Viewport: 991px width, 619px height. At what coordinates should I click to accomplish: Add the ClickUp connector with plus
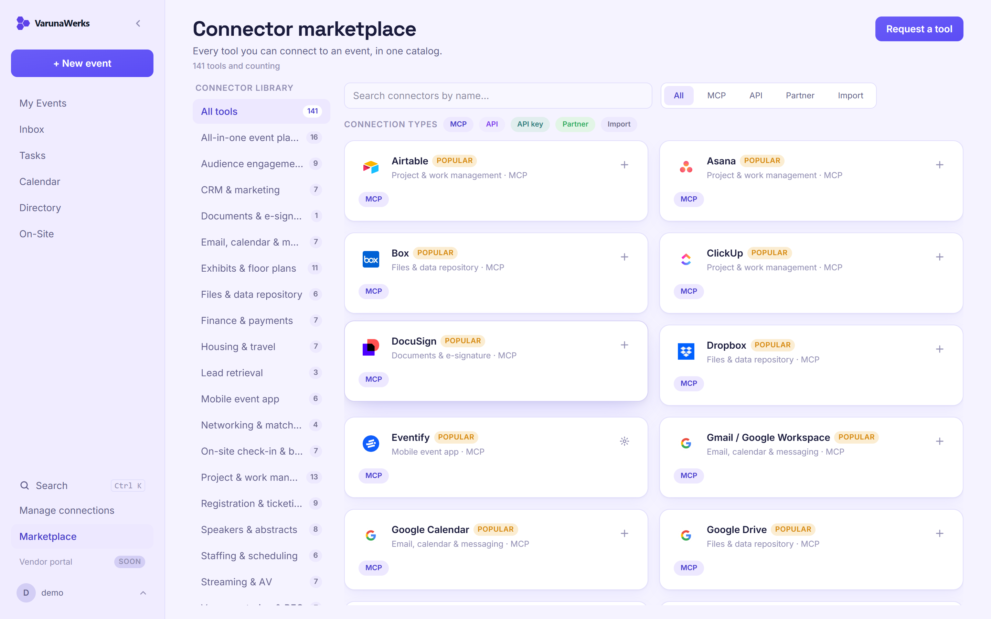point(939,257)
